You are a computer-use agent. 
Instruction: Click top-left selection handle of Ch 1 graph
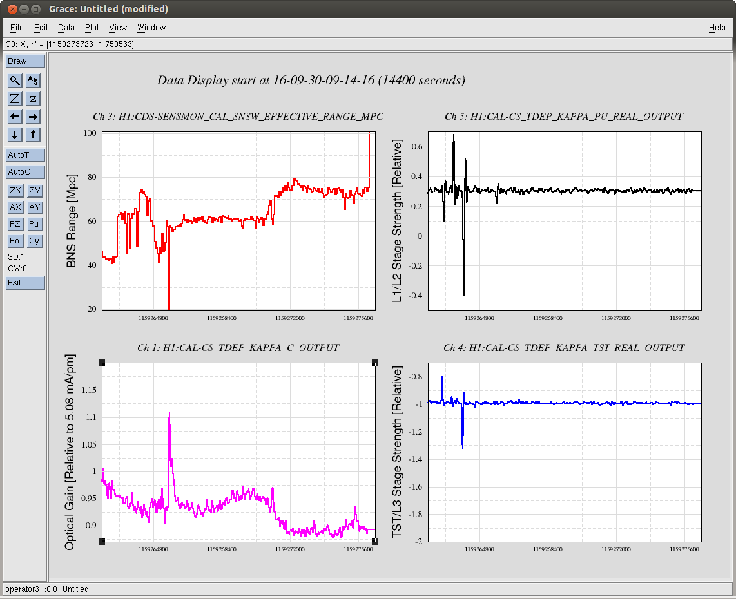102,363
